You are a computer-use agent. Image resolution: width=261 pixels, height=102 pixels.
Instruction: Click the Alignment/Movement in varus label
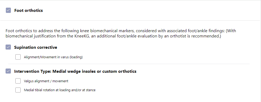click(x=53, y=57)
